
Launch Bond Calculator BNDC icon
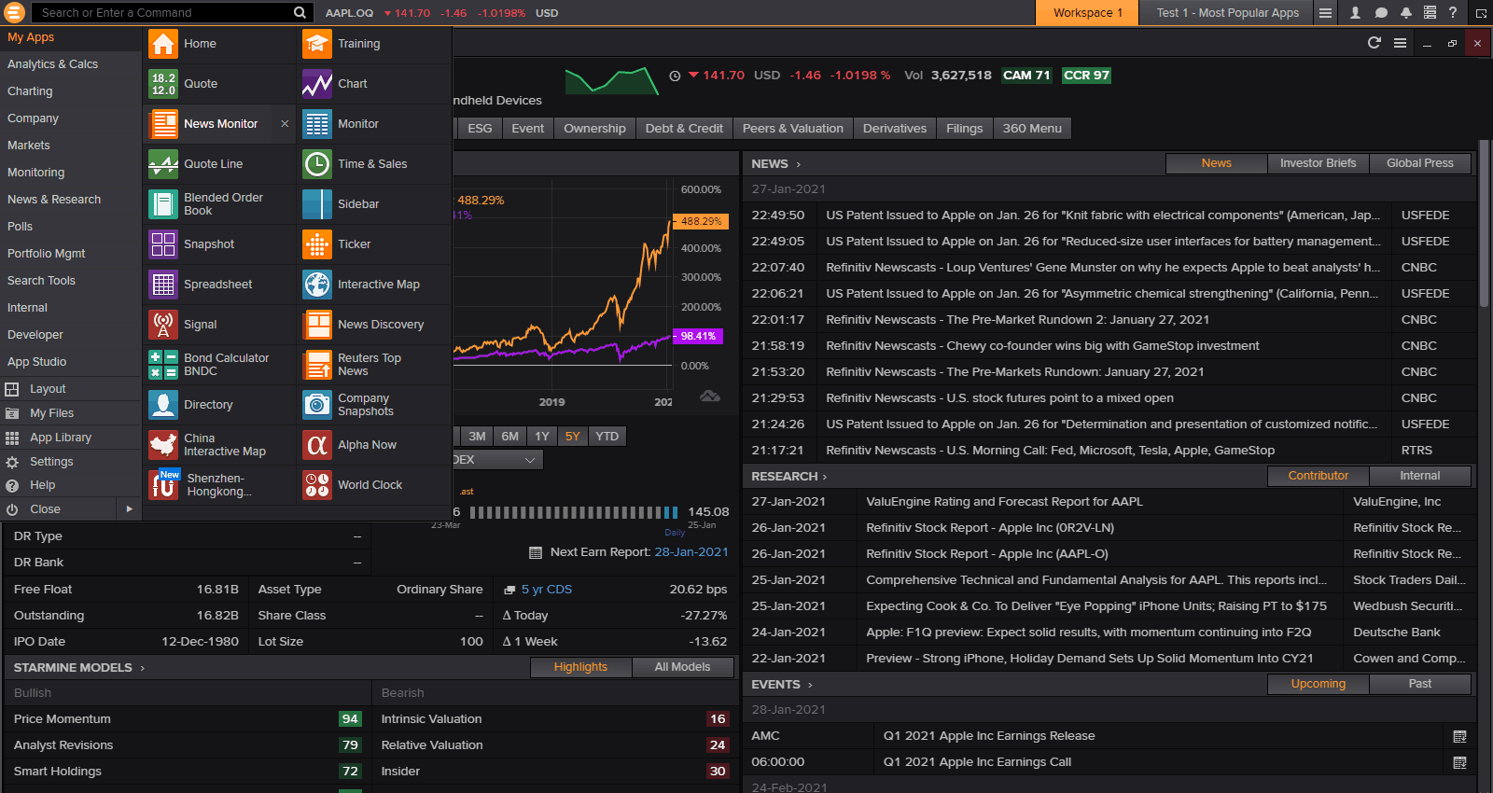pos(163,365)
